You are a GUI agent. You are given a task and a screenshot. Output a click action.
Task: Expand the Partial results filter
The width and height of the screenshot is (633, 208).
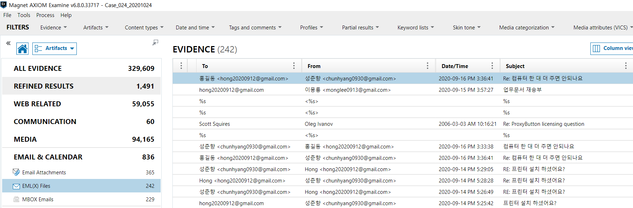pyautogui.click(x=360, y=28)
